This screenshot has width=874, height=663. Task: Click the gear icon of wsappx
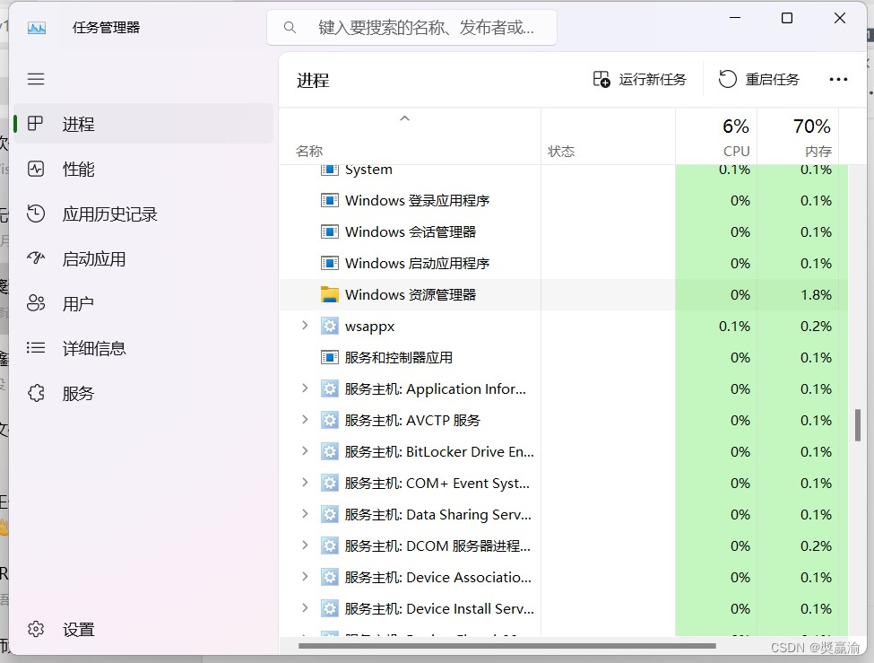(329, 326)
